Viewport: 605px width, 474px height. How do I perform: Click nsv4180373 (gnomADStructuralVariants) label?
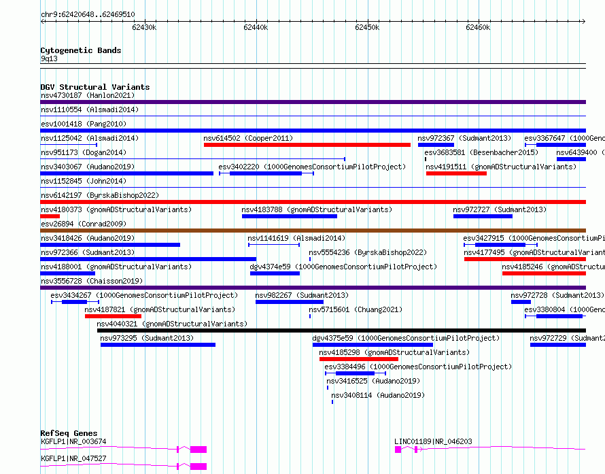(x=116, y=209)
